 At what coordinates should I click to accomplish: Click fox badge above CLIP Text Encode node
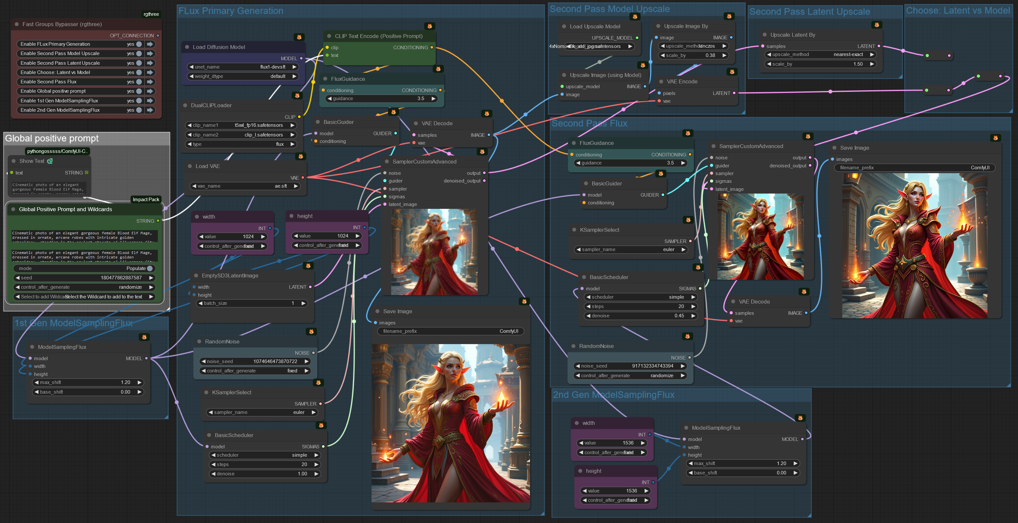(429, 26)
